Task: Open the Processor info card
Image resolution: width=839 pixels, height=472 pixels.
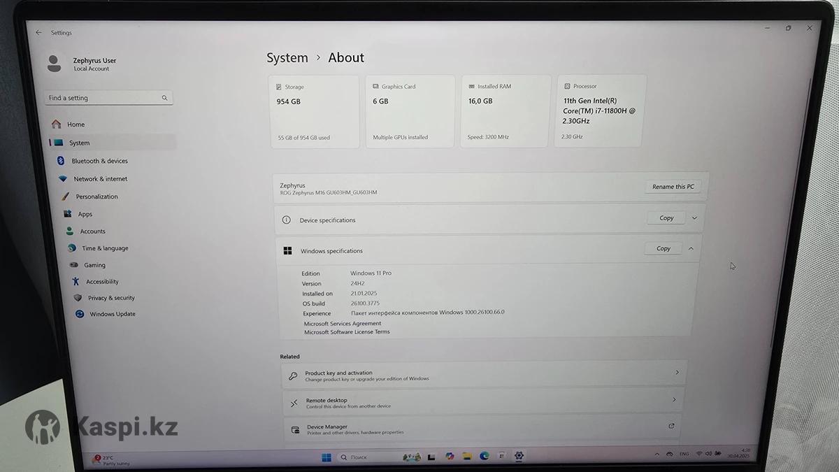Action: click(601, 110)
